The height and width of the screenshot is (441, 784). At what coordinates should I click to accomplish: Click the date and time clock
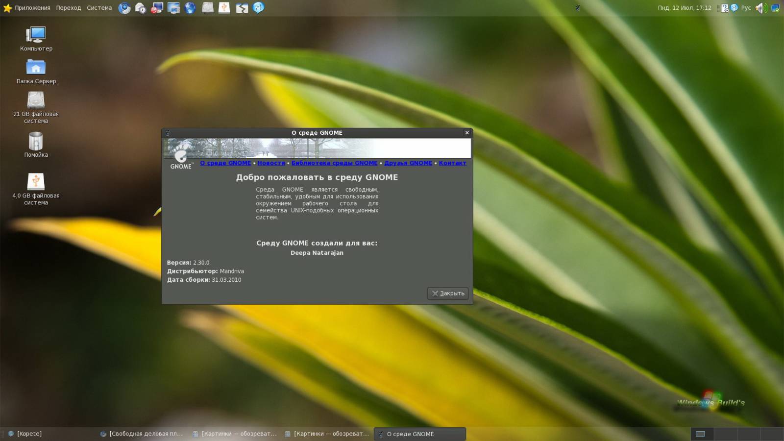coord(685,8)
